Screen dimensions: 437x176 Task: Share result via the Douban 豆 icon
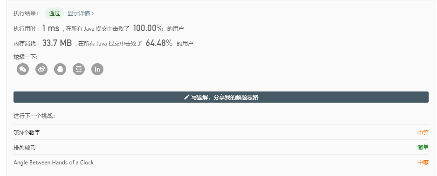[79, 69]
